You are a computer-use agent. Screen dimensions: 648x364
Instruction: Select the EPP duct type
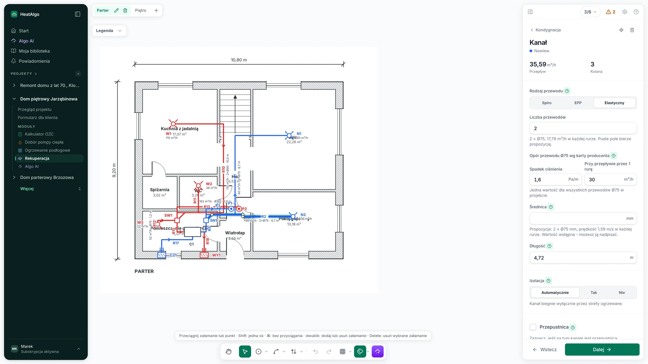(578, 103)
